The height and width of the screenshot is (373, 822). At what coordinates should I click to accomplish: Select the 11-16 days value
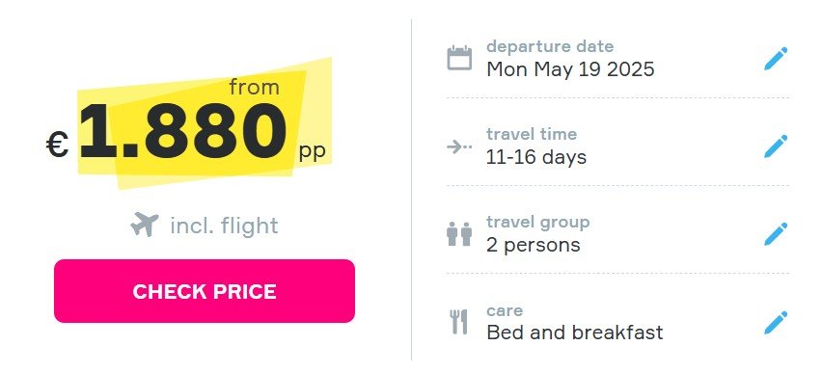click(536, 157)
